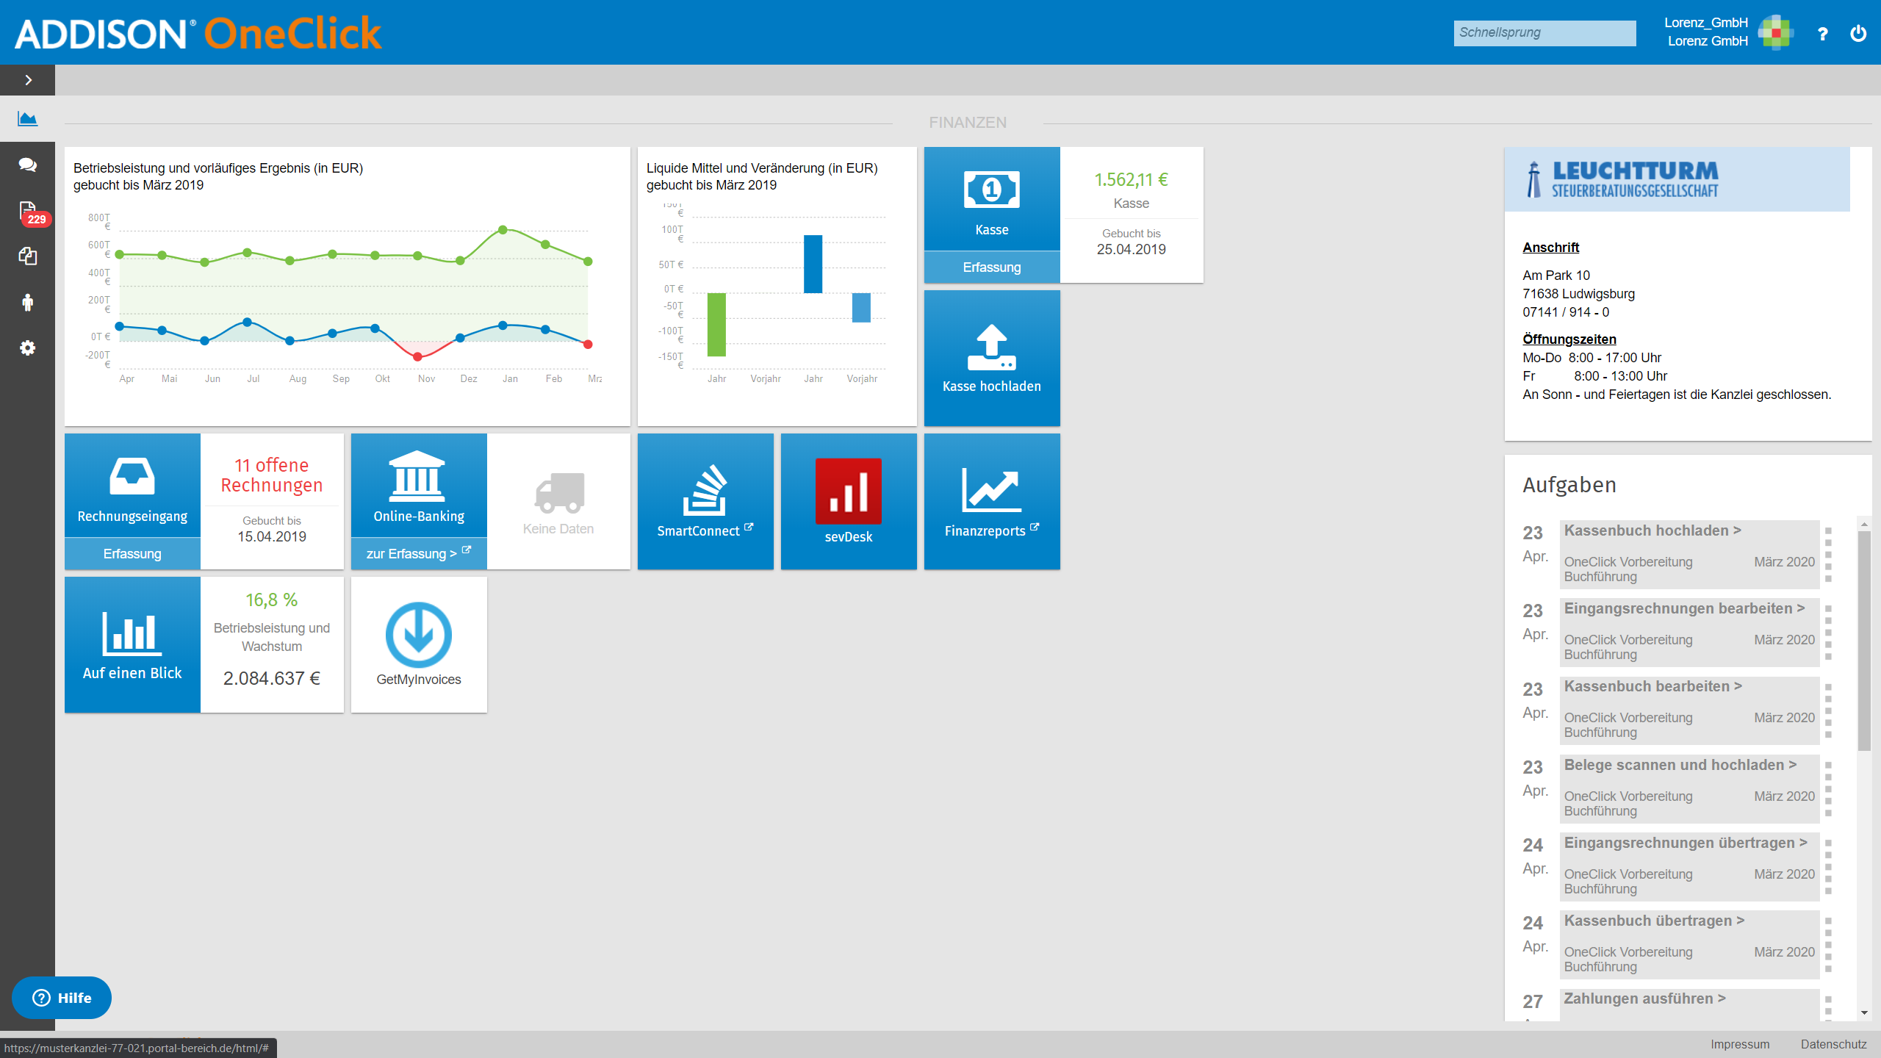Click the Leuchtturm Steuerberatungsgesellschaft logo
Screen dimensions: 1881x1058
[x=1622, y=180]
